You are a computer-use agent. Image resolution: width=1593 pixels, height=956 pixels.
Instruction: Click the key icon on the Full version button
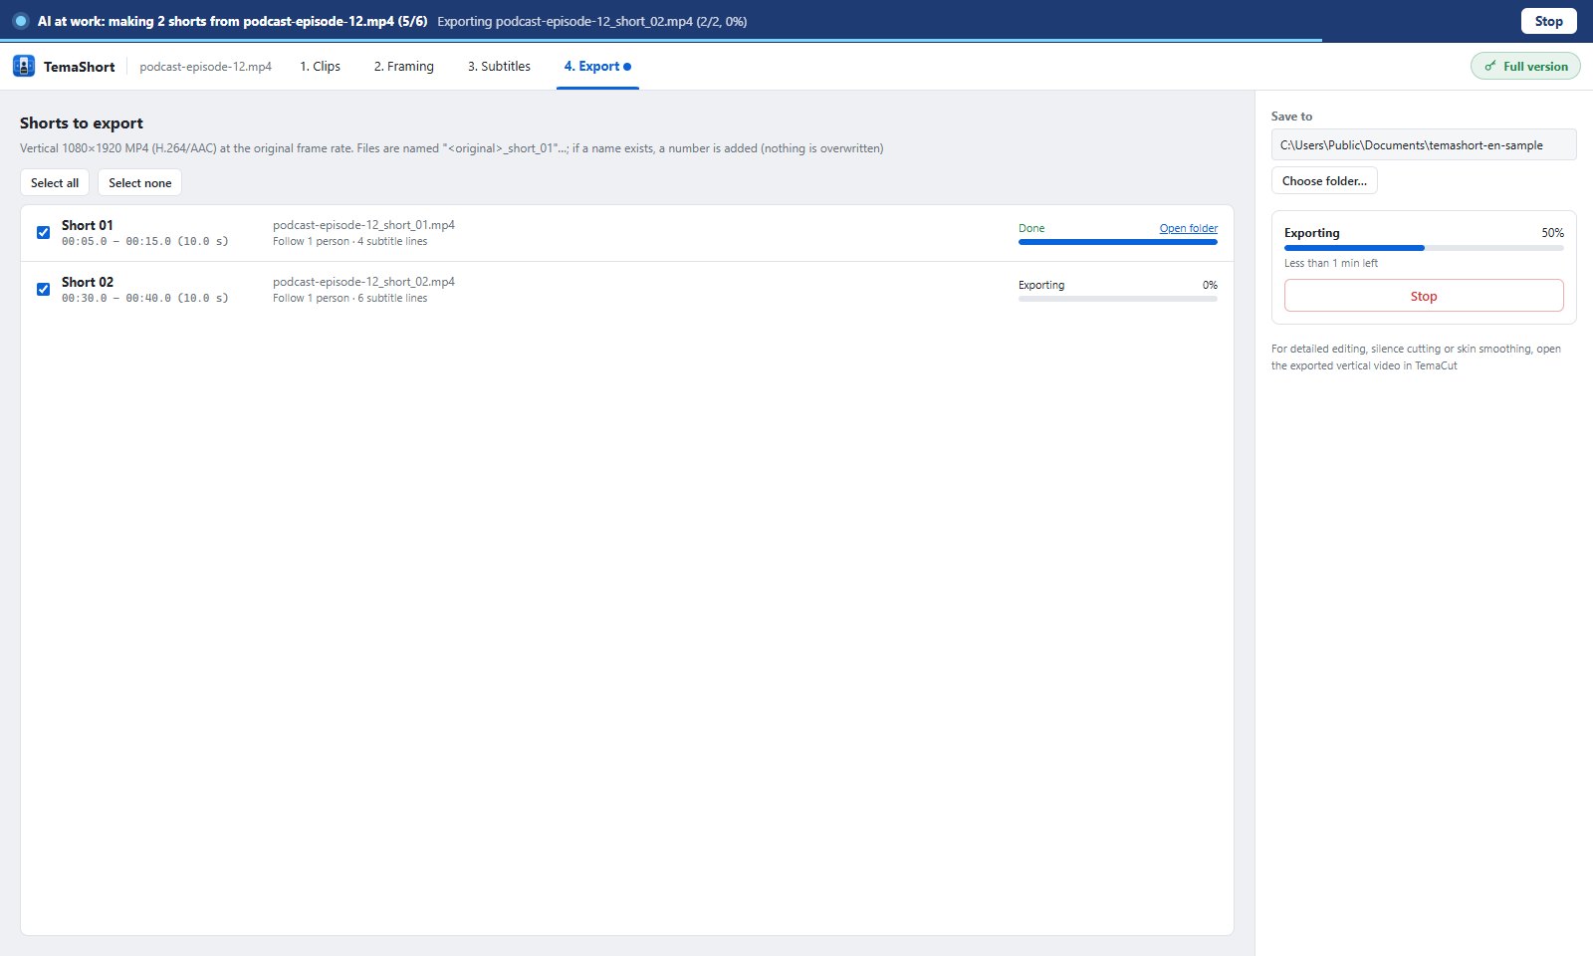1490,67
